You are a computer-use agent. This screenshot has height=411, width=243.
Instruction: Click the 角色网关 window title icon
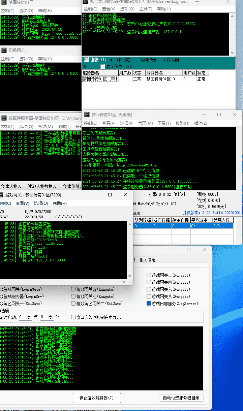(x=4, y=50)
